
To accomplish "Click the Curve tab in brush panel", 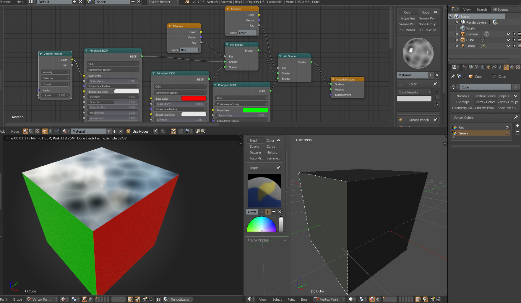I will [x=271, y=146].
